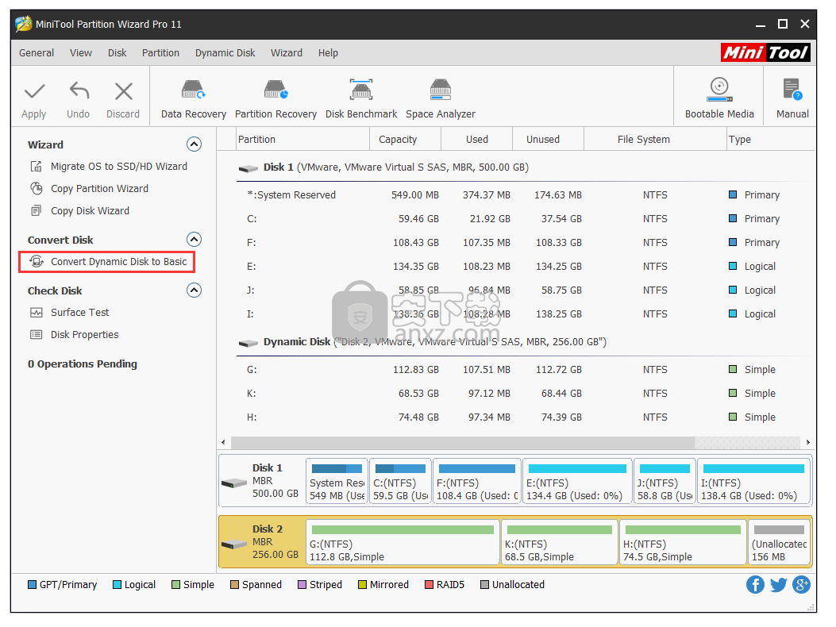836x627 pixels.
Task: Click the MiniTool logo
Action: (765, 53)
